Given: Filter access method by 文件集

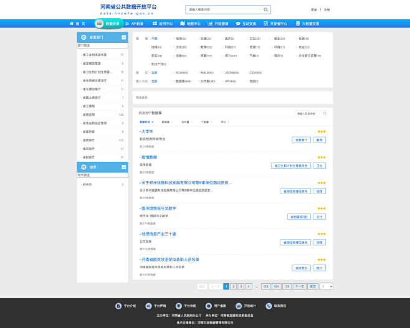Looking at the screenshot, I should (x=207, y=81).
